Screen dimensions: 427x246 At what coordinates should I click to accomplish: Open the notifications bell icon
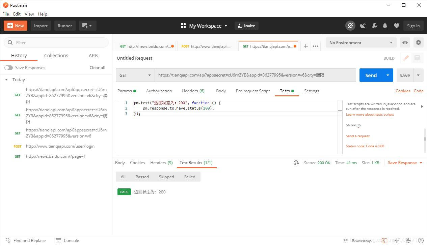coord(385,26)
